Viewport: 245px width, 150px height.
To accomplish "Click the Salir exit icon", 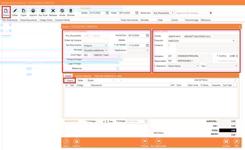I will [237, 142].
